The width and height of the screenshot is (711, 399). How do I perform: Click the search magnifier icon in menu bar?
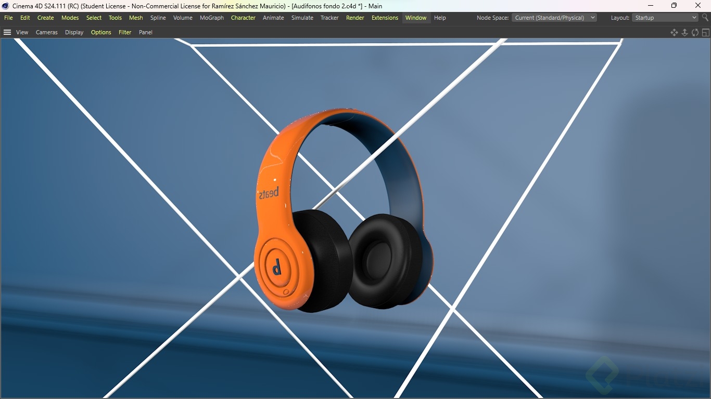pyautogui.click(x=705, y=18)
